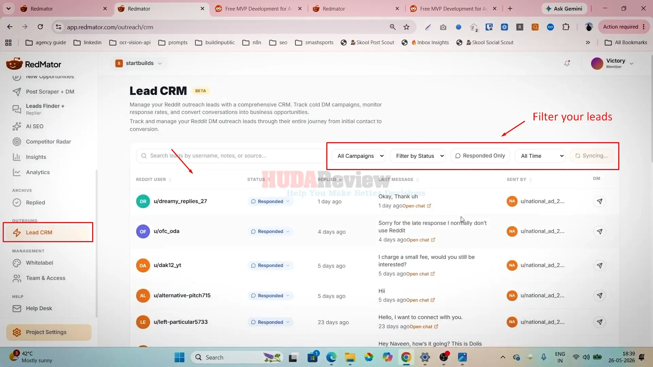This screenshot has width=653, height=367.
Task: Expand the startbuilds project switcher
Action: (139, 63)
